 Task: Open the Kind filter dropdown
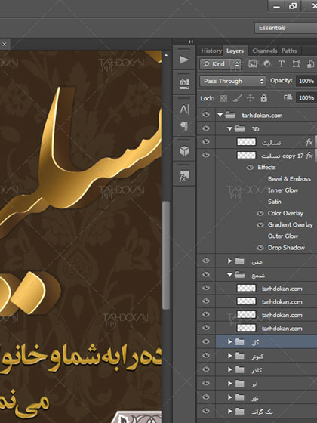[x=220, y=64]
